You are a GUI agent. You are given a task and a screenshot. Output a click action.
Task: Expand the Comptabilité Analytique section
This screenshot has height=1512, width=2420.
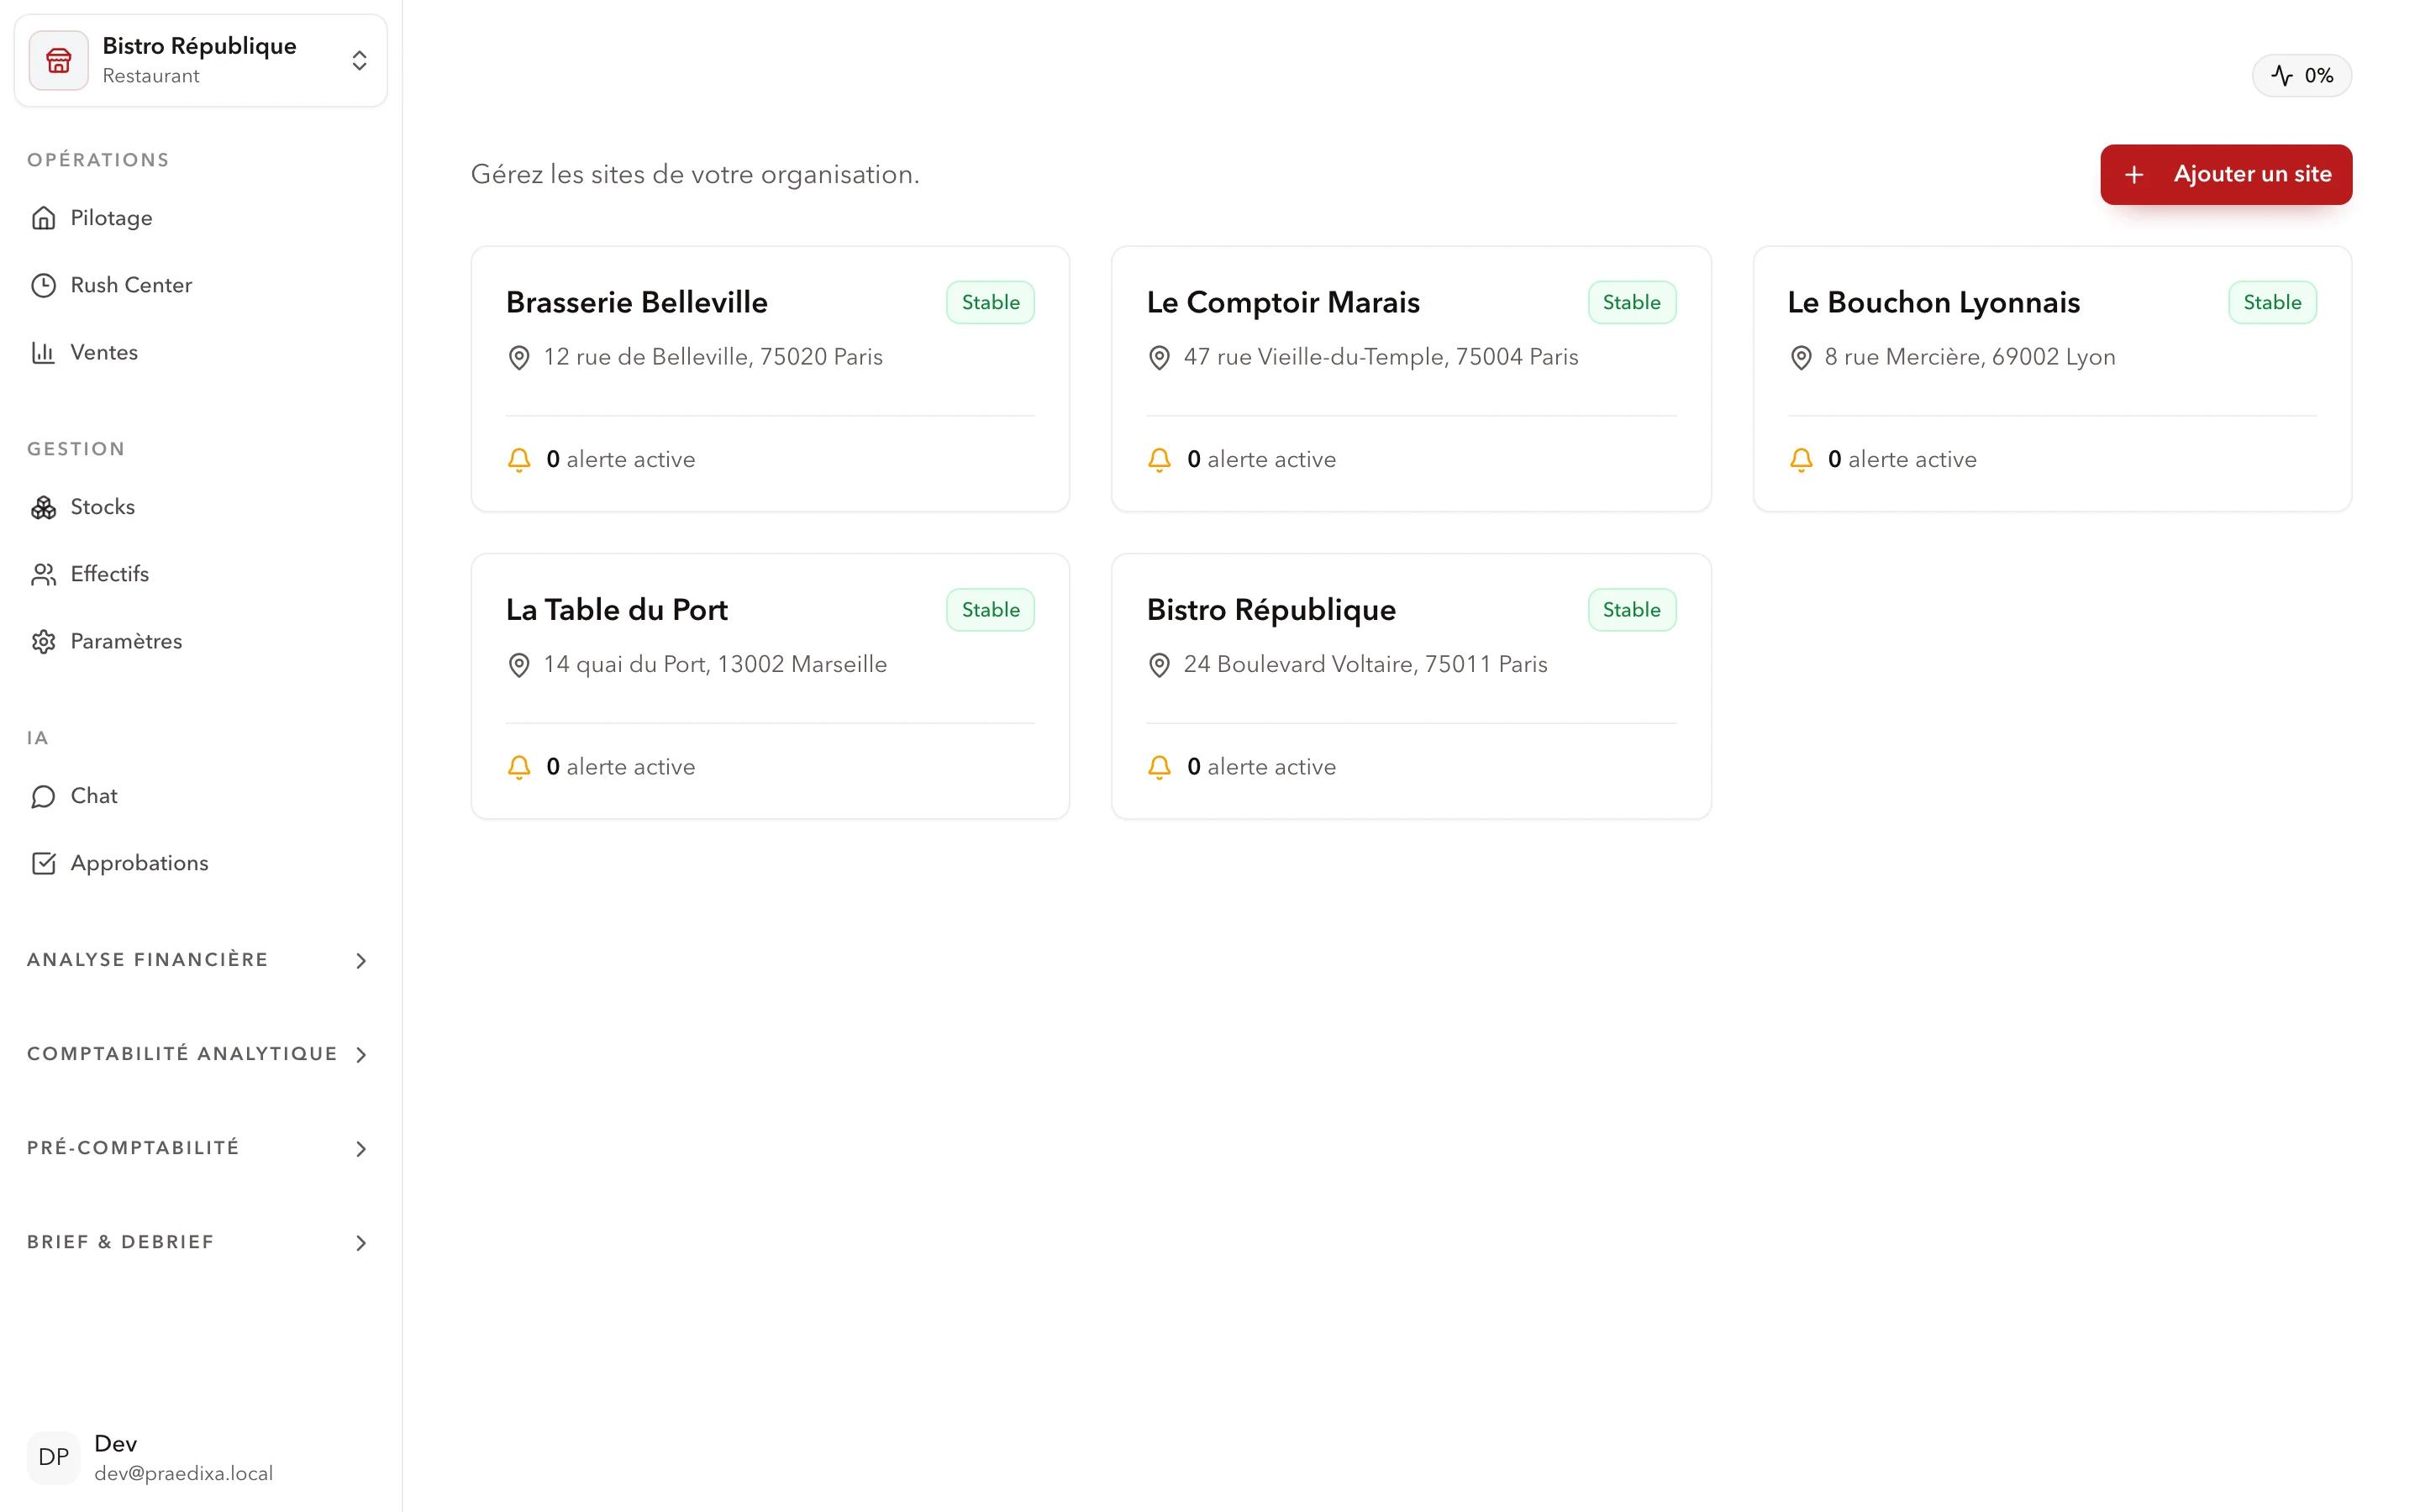click(200, 1054)
